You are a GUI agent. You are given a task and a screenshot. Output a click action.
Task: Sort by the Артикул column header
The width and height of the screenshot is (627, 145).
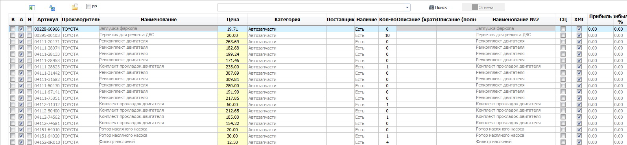(48, 20)
